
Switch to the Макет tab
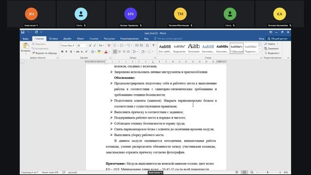click(80, 39)
